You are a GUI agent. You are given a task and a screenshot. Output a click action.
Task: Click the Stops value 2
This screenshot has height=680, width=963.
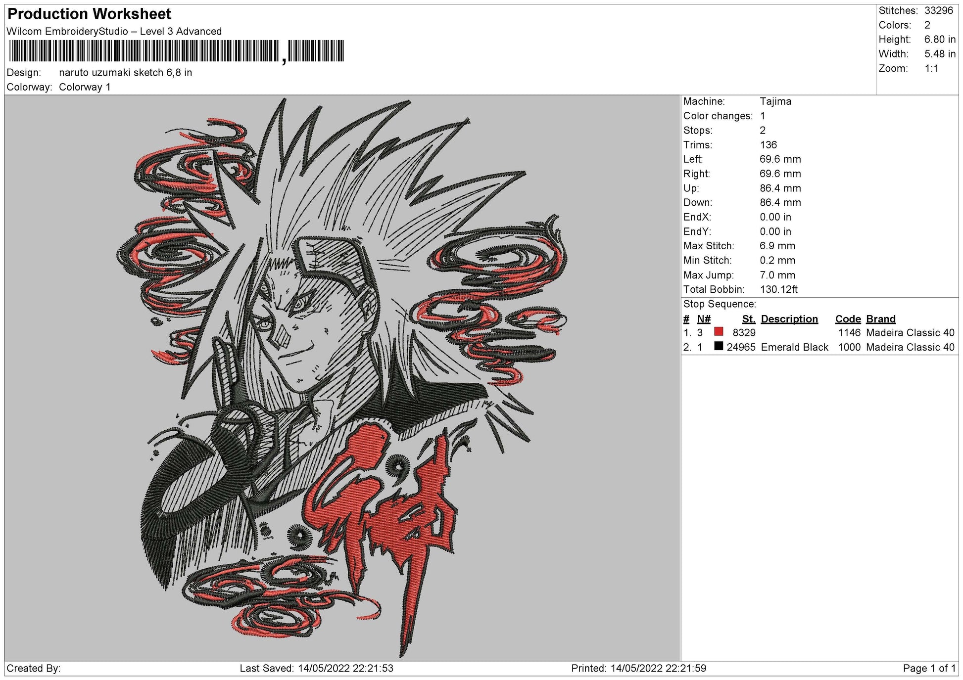[x=763, y=130]
